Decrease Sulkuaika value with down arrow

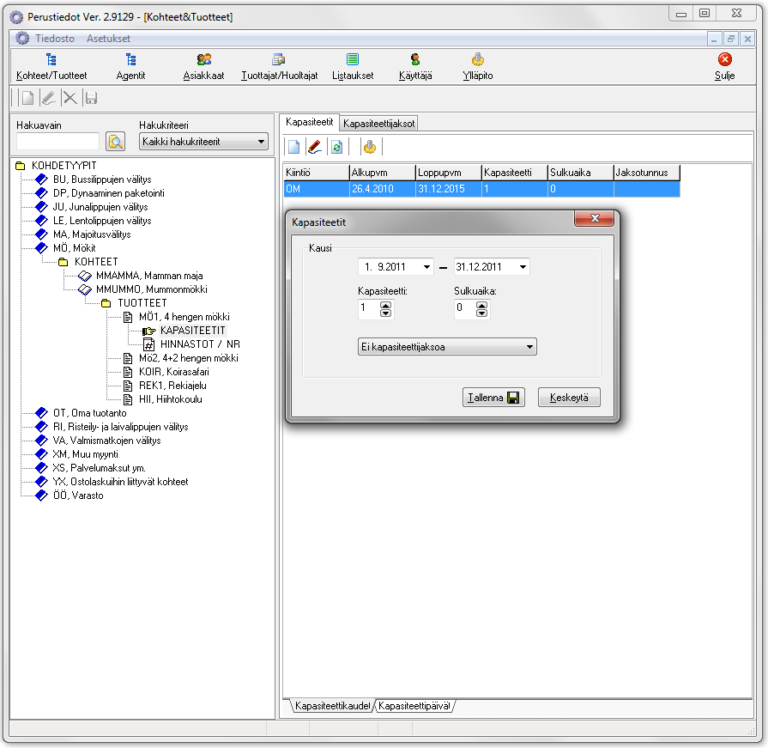(481, 313)
